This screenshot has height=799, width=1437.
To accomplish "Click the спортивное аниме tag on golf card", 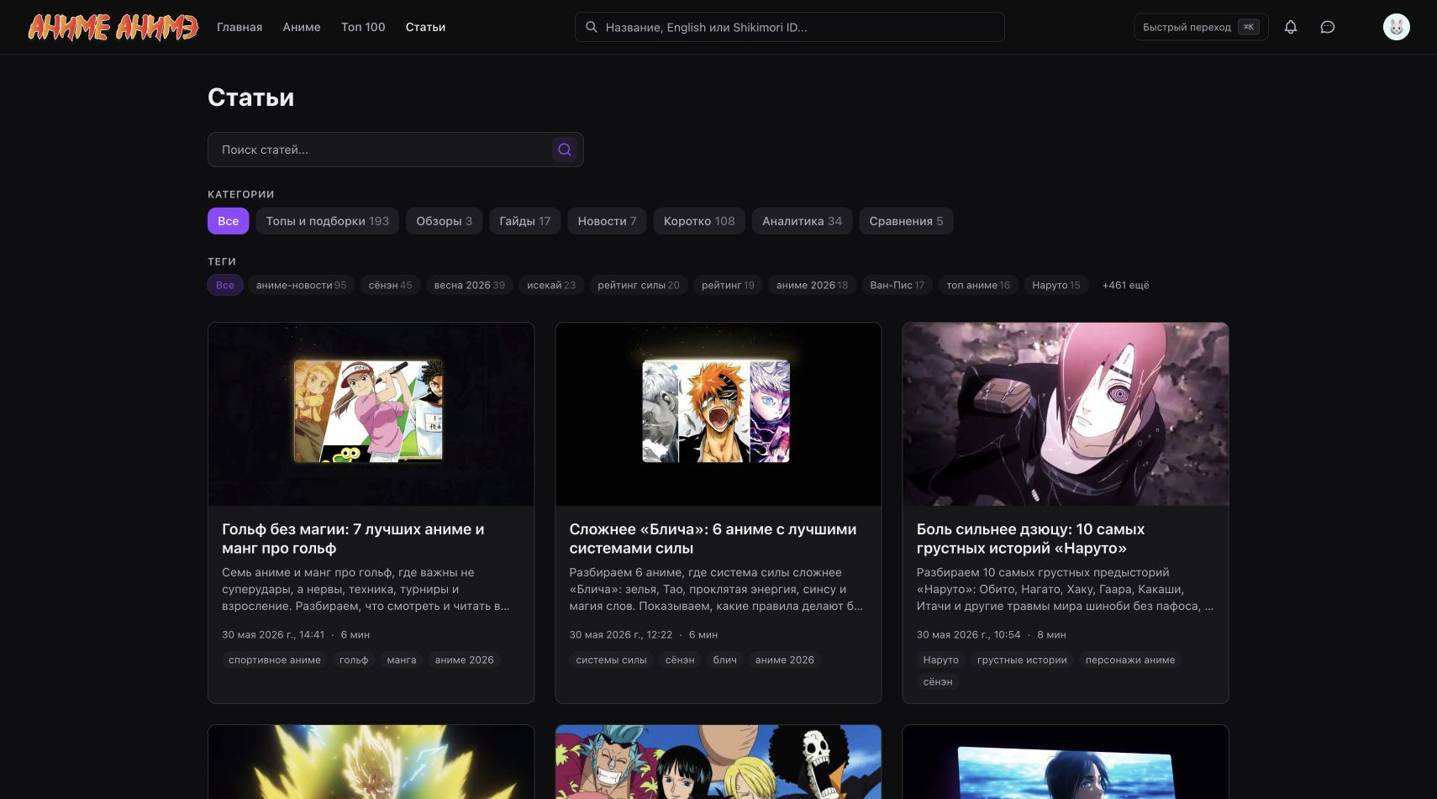I will (x=275, y=660).
